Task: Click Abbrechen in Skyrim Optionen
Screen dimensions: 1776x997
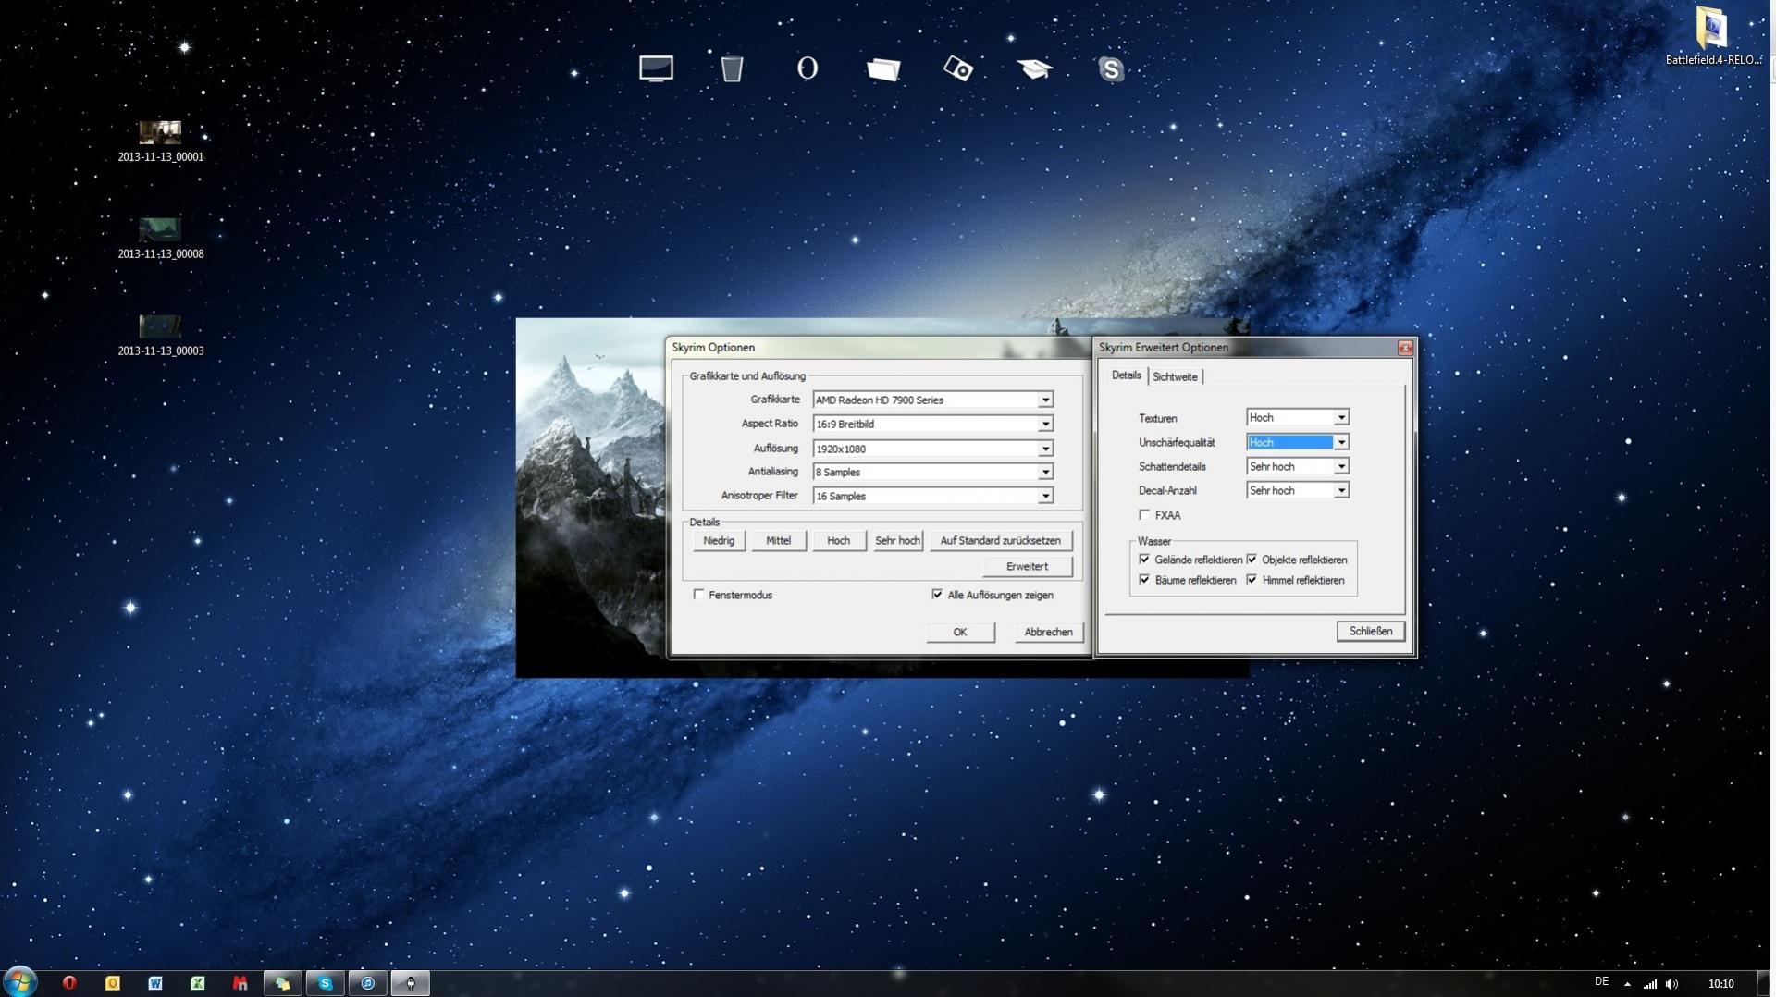Action: (1048, 632)
